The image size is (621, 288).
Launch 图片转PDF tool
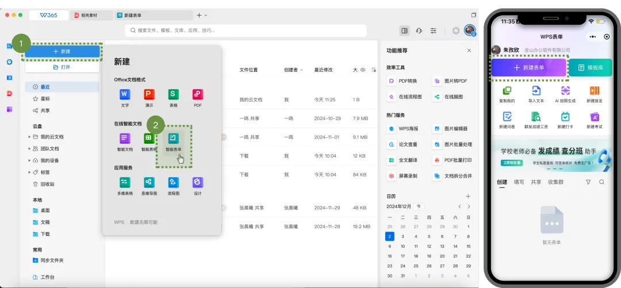pyautogui.click(x=450, y=81)
